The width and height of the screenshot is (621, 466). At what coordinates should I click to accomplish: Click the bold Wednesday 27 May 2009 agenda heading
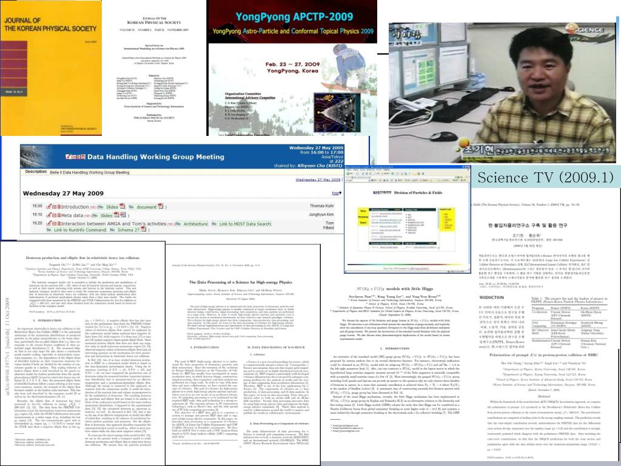[63, 193]
